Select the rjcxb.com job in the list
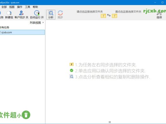 (22, 32)
